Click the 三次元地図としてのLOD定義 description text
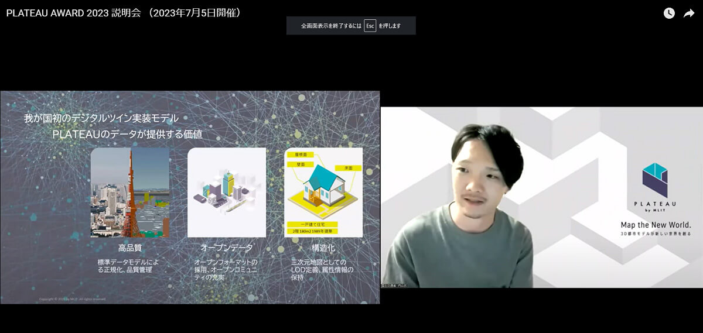703x333 pixels. click(322, 269)
